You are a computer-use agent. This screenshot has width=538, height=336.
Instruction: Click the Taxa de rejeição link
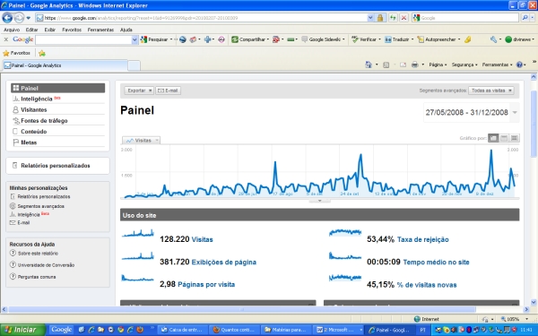(422, 239)
